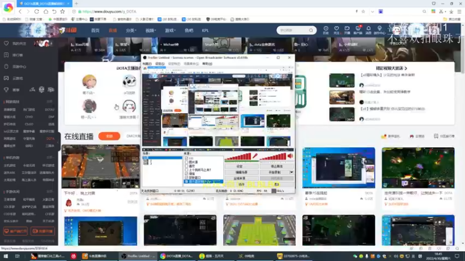465x261 pixels.
Task: Open the 直播 tab in Douyu navigation
Action: 113,31
